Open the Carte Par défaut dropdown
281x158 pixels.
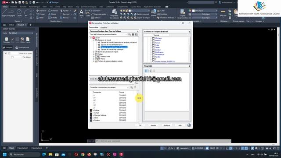coord(21,33)
